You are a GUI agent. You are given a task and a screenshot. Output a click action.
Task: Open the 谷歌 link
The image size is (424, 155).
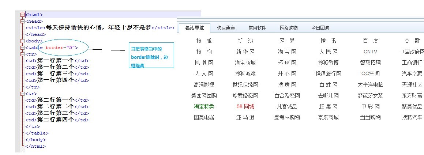412,41
